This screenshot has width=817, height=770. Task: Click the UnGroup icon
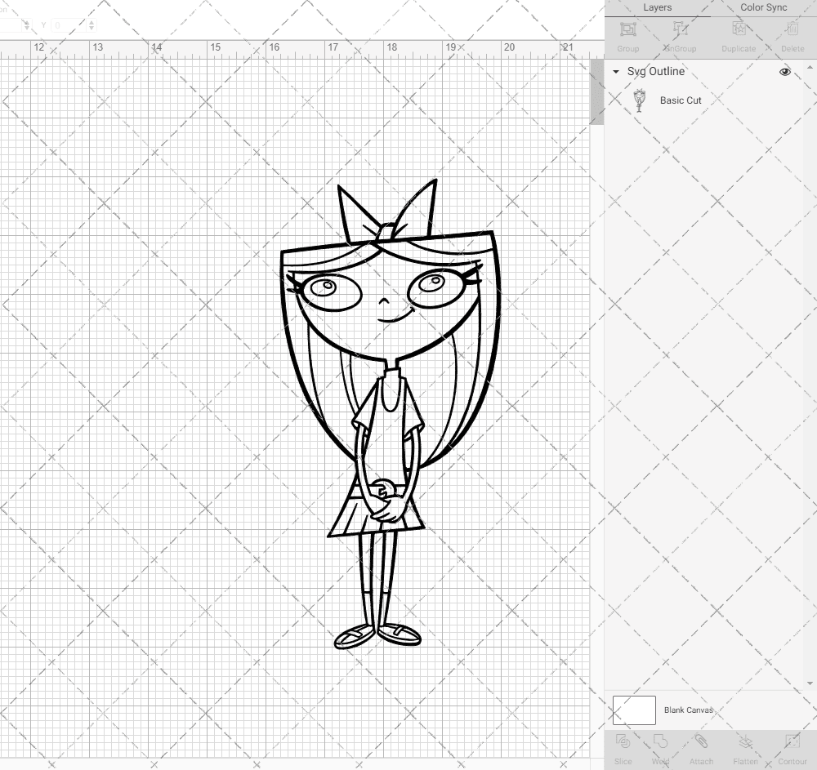(680, 29)
